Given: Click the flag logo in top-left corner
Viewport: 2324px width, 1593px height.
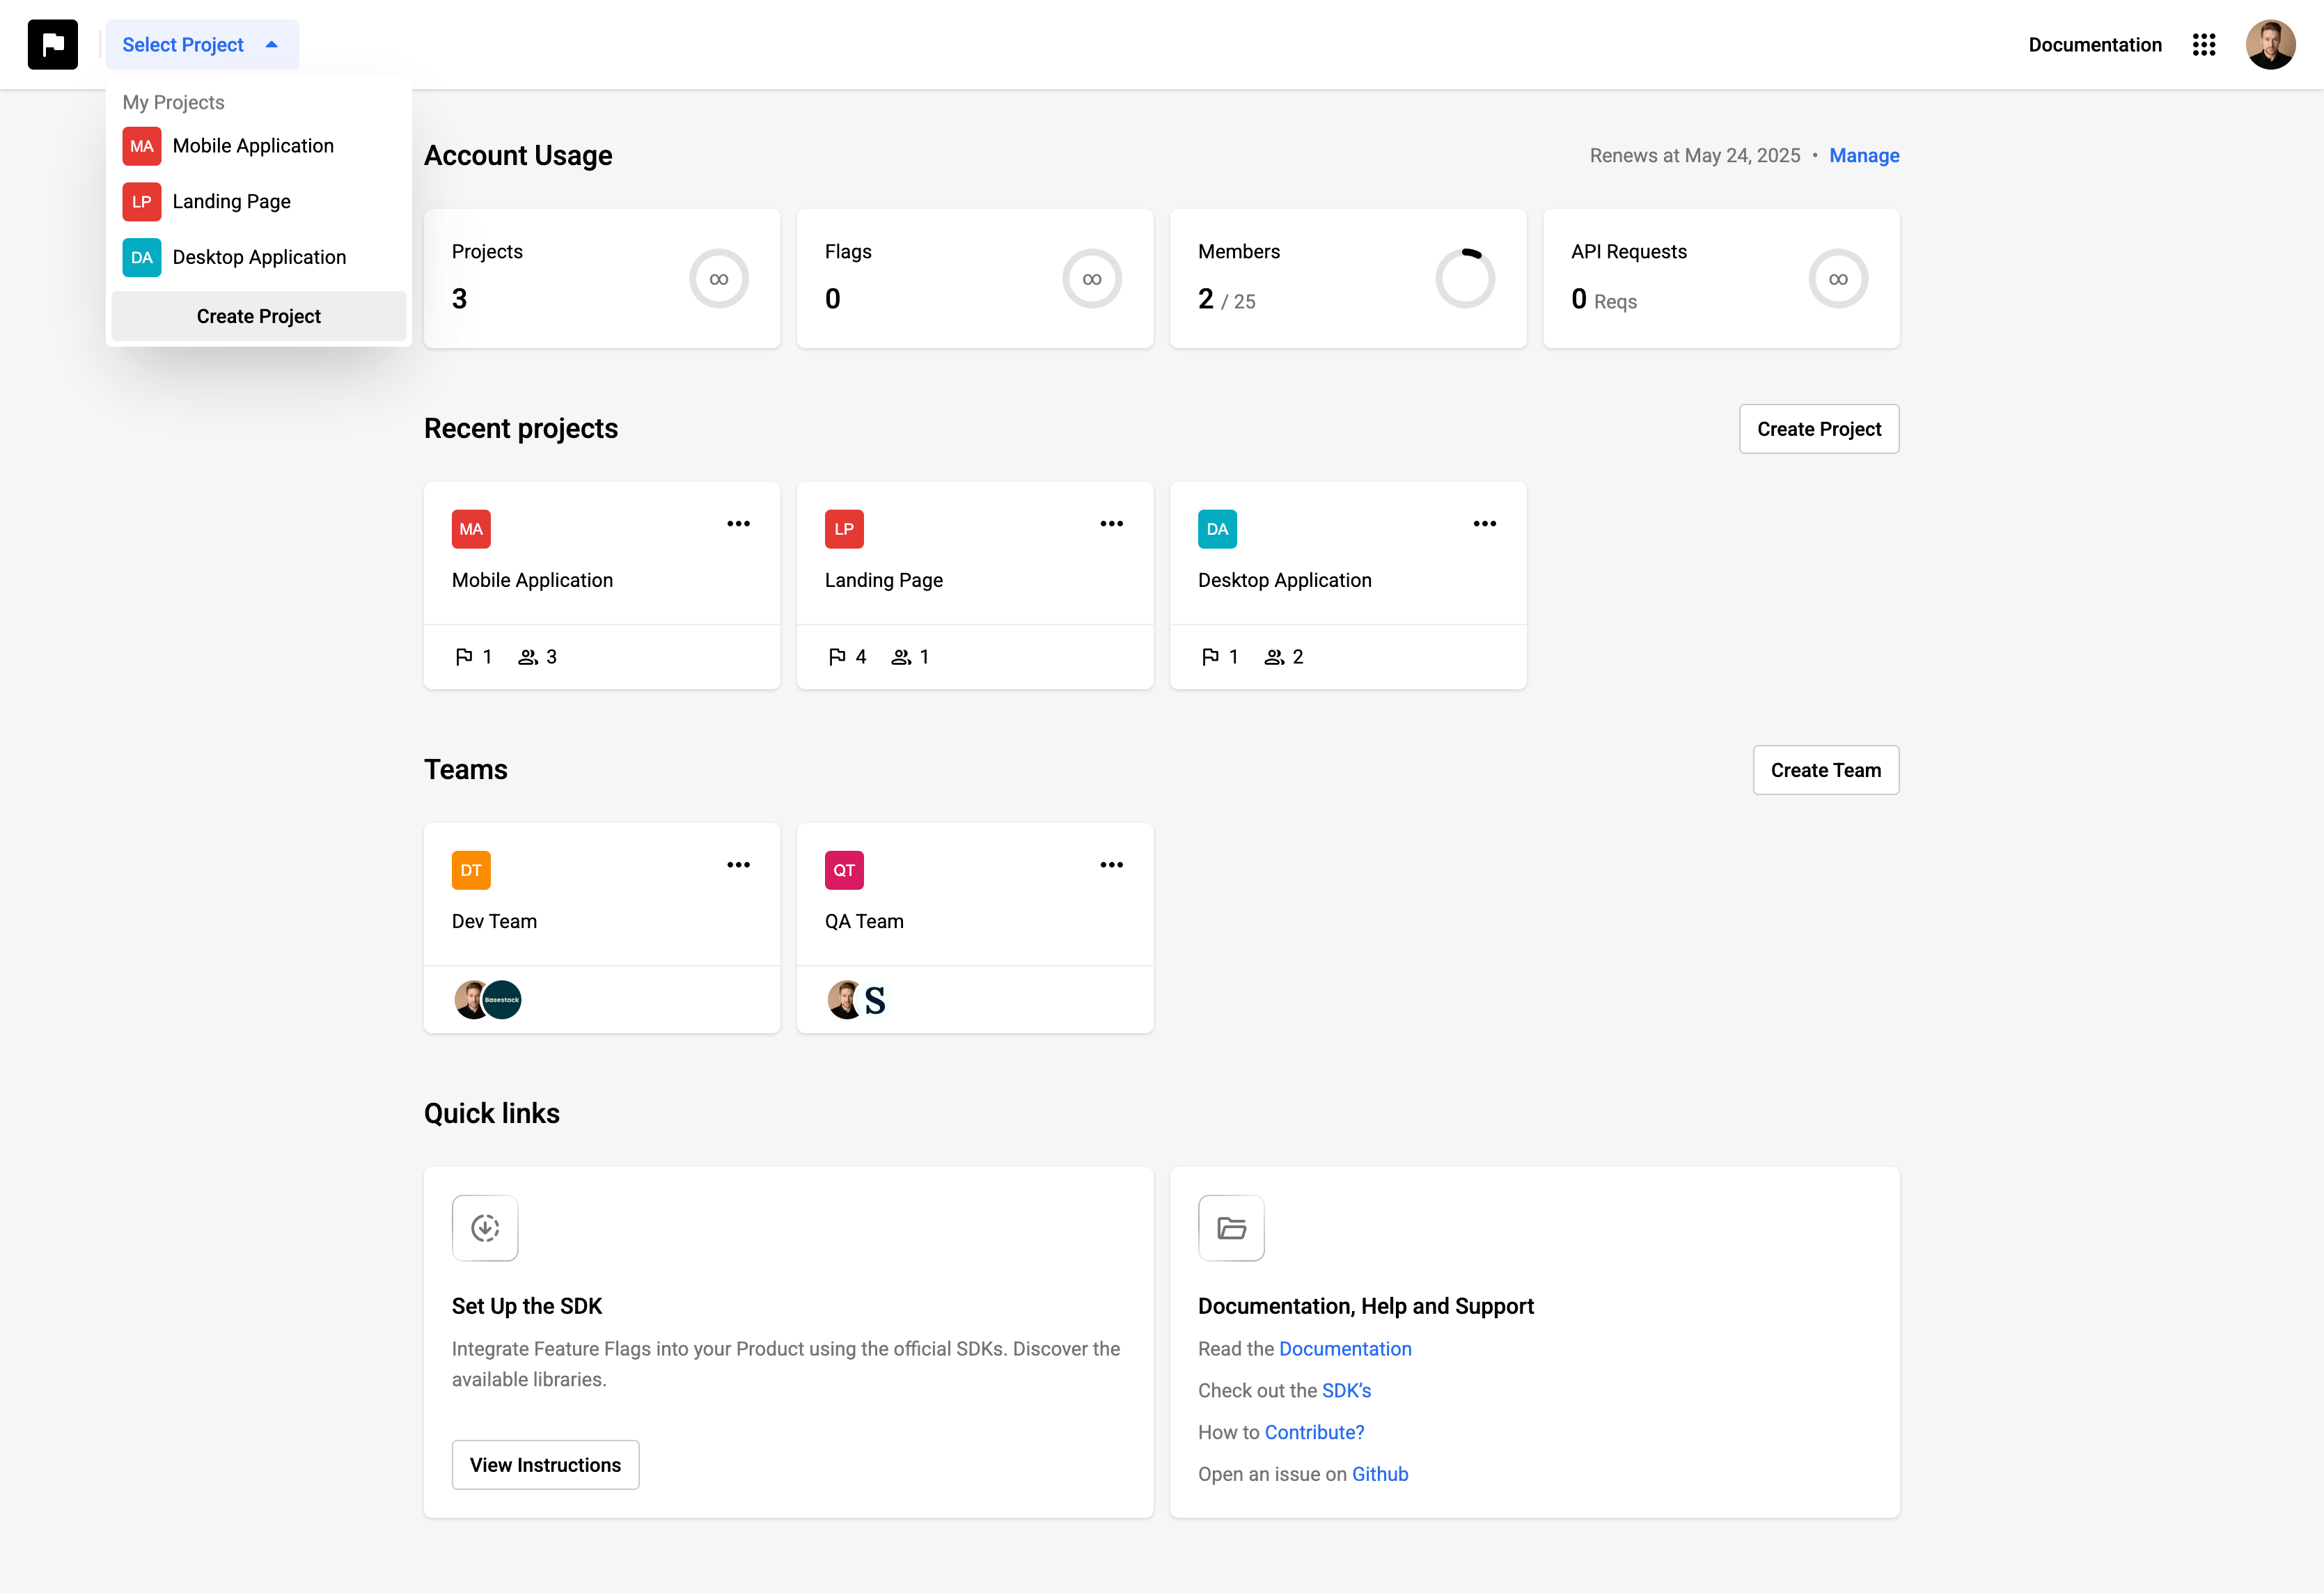Looking at the screenshot, I should click(x=52, y=44).
